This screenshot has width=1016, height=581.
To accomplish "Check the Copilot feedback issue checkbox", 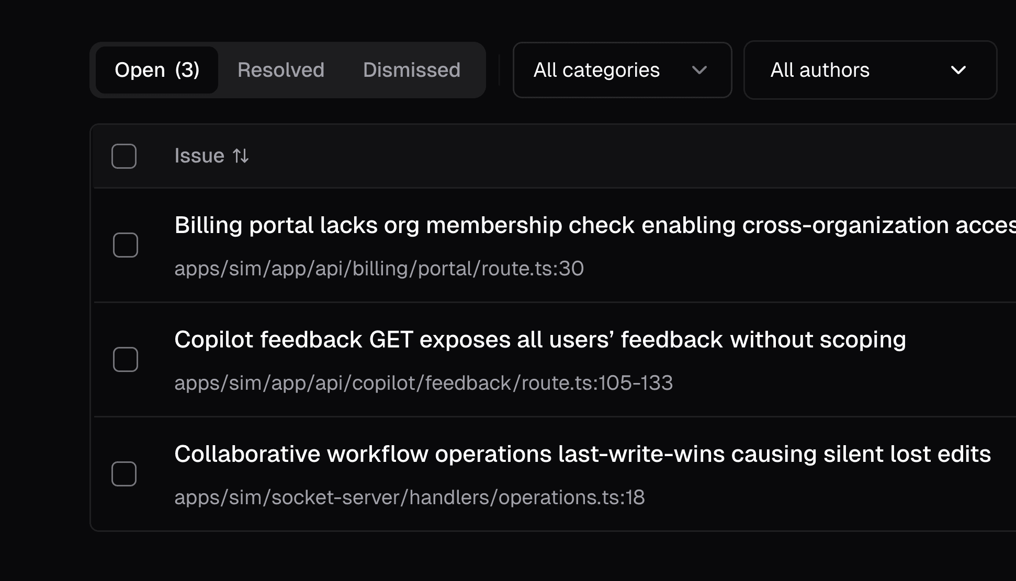I will click(x=126, y=359).
